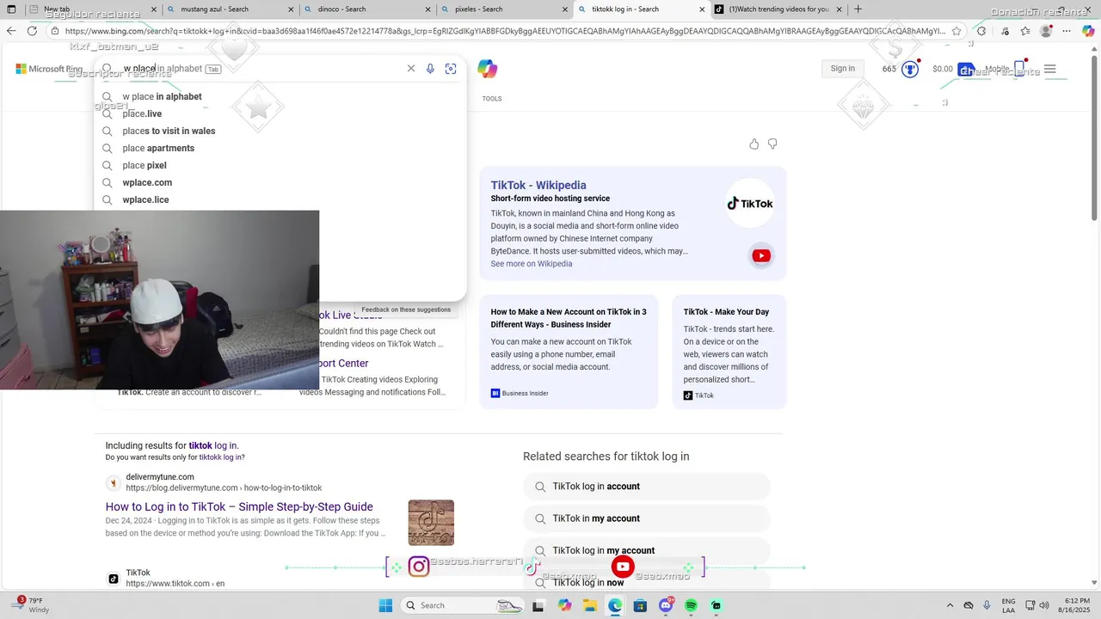
Task: Open File Explorer from taskbar
Action: [590, 605]
